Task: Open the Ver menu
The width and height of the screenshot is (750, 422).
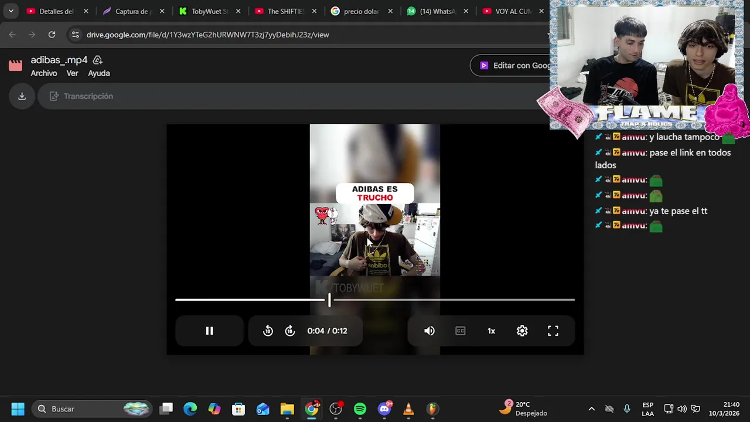Action: [73, 73]
